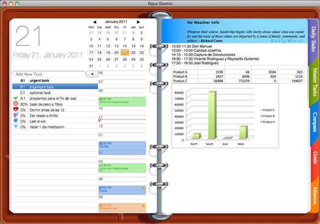Viewport: 320px width, 224px height.
Task: Click the blue head icon beside 'Leer el wsj'
Action: [15, 121]
